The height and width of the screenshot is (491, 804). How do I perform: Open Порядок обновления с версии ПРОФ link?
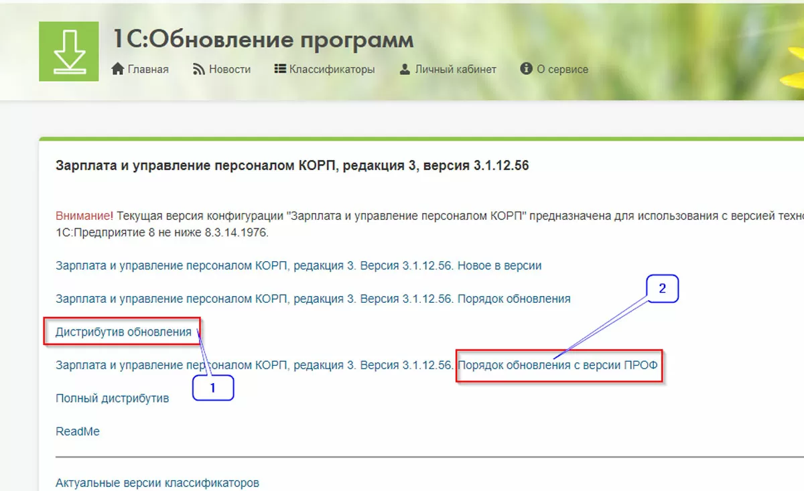[x=558, y=366]
